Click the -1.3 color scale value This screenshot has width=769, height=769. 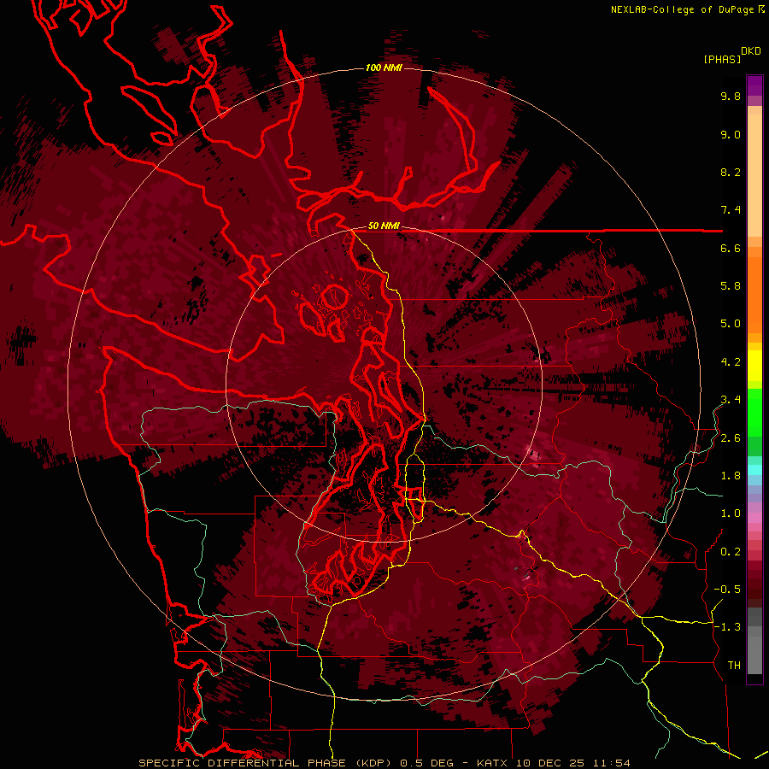pyautogui.click(x=727, y=627)
